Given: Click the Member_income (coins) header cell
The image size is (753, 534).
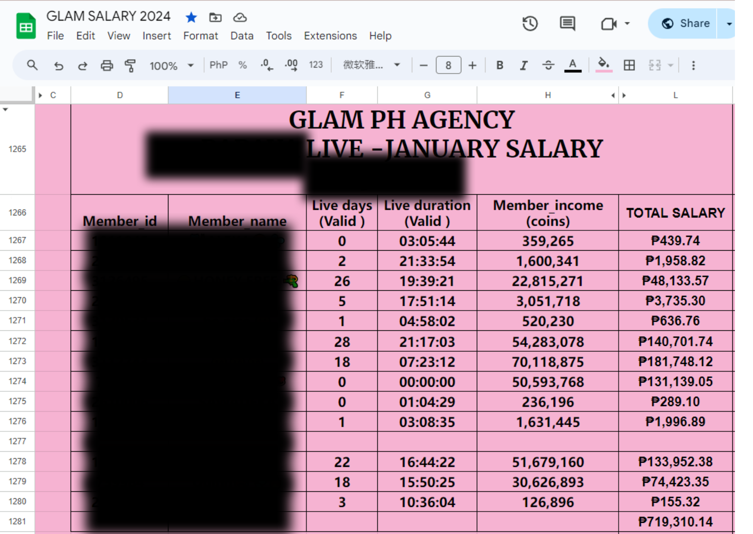Looking at the screenshot, I should click(548, 213).
